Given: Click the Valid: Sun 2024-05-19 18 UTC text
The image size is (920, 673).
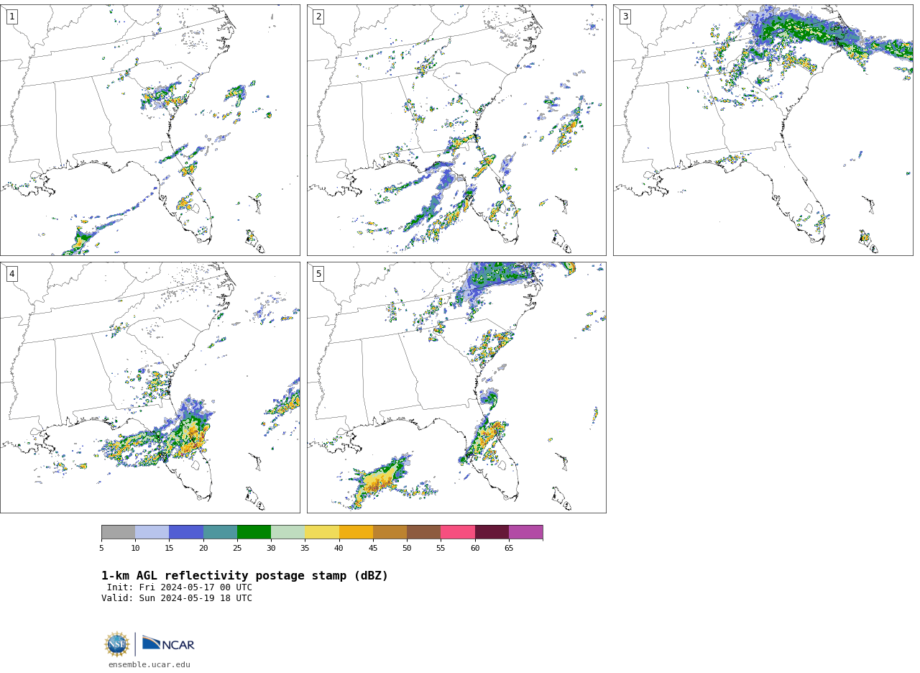Looking at the screenshot, I should [177, 598].
